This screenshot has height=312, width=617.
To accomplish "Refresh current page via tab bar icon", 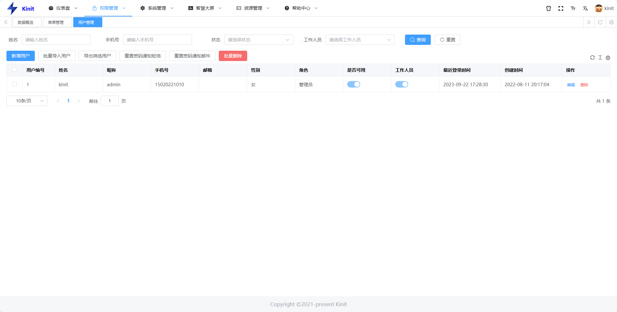I will 600,22.
